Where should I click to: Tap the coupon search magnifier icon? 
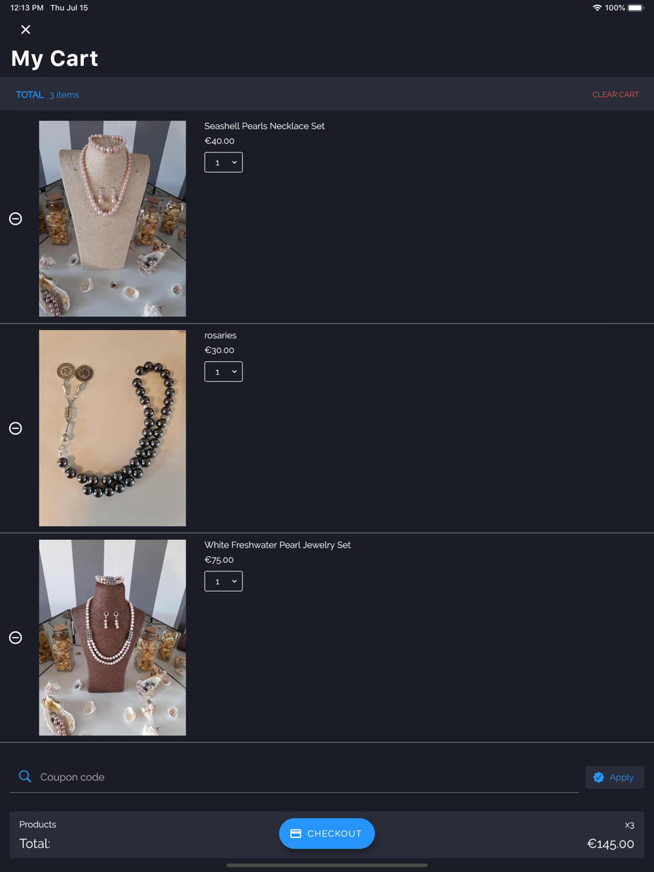[25, 777]
